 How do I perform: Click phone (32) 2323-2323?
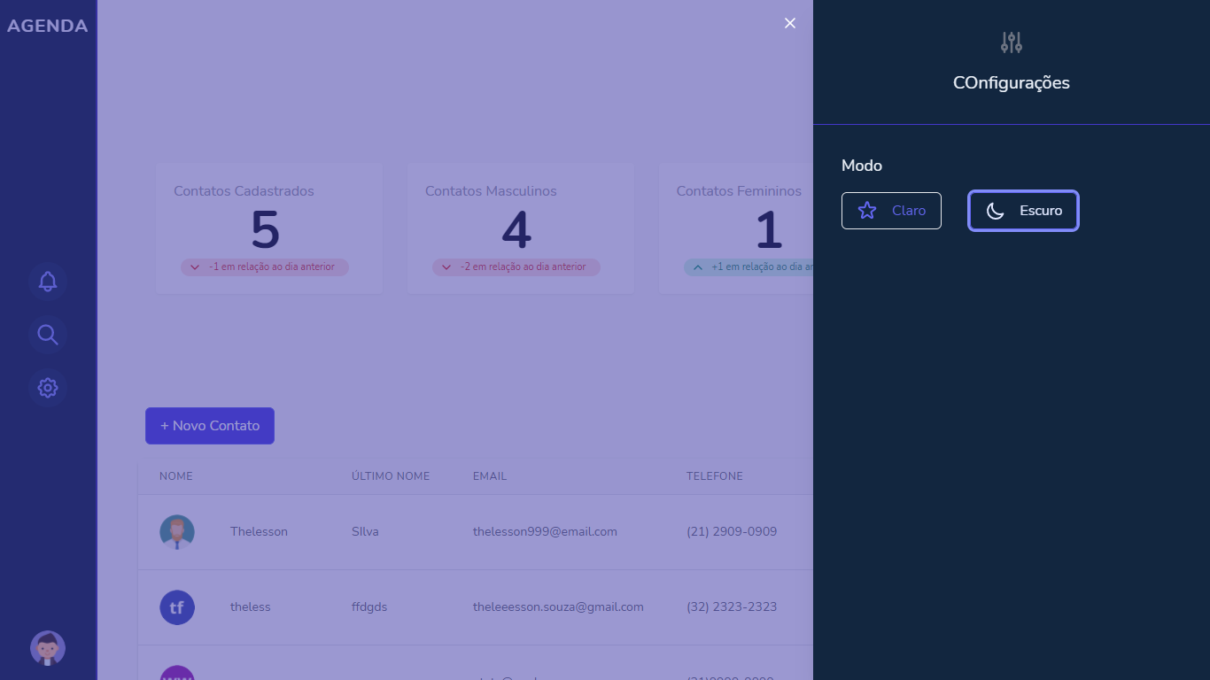pos(732,607)
